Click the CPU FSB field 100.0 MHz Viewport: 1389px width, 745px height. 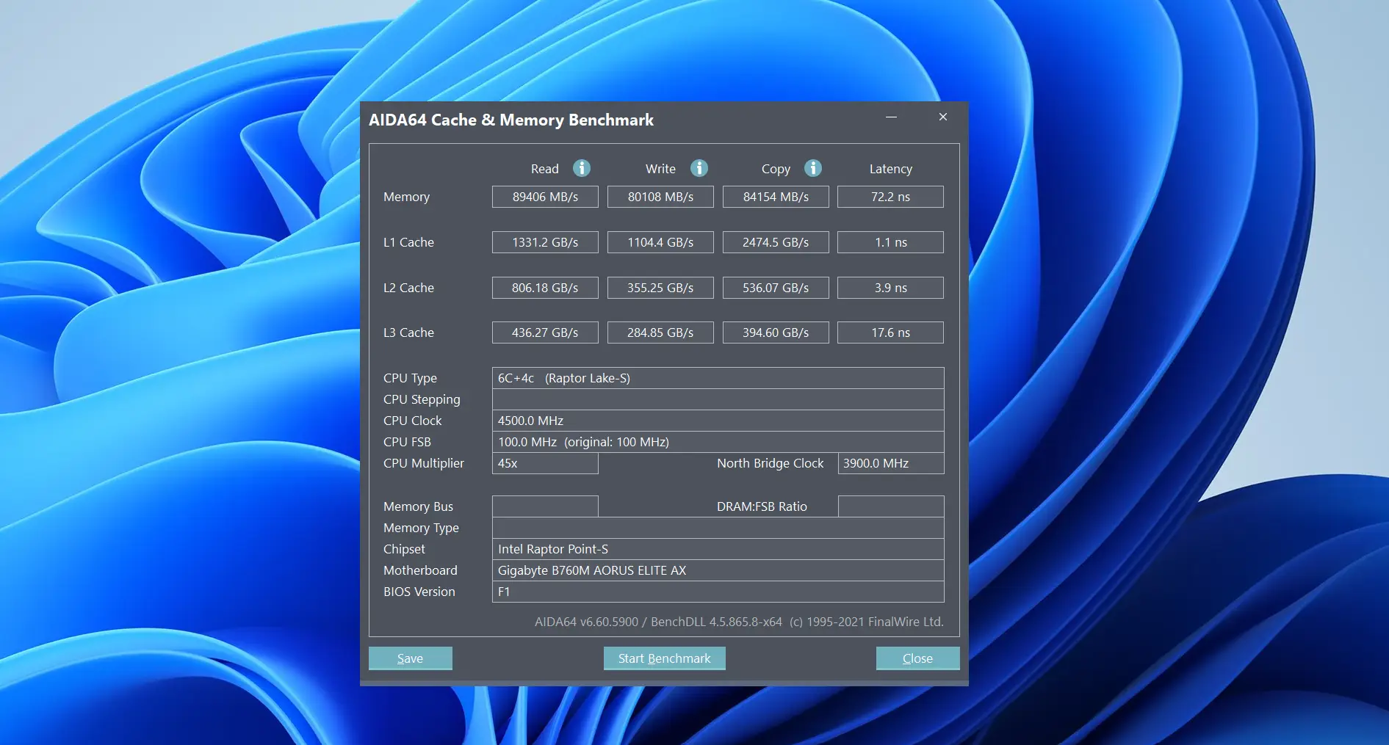[718, 442]
